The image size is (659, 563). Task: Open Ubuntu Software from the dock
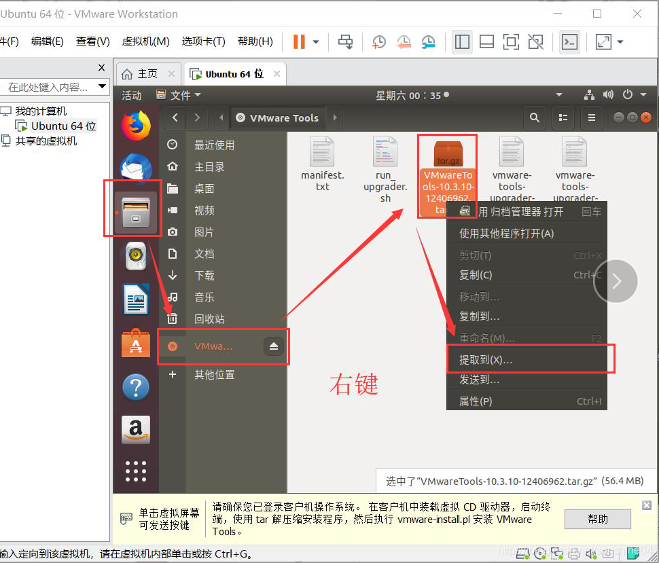(x=135, y=343)
